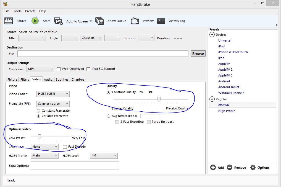Open the start chapter dropdown
281x187 pixels.
coord(113,38)
